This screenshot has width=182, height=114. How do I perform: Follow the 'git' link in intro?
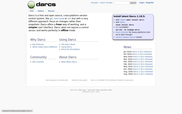point(51,19)
